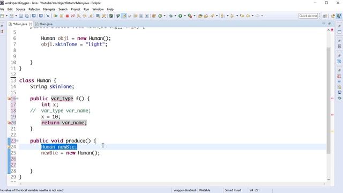The width and height of the screenshot is (343, 193).
Task: Click the Quick Access field
Action: [x=308, y=16]
